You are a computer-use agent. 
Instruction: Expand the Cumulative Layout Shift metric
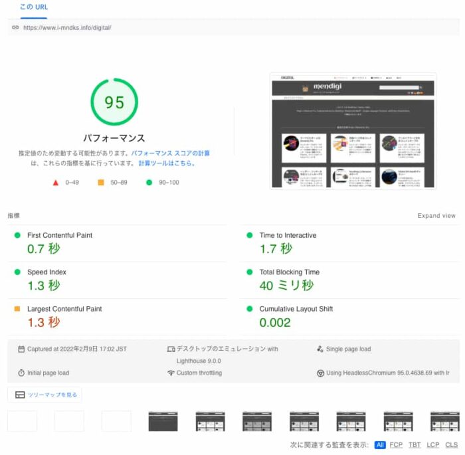tap(349, 317)
